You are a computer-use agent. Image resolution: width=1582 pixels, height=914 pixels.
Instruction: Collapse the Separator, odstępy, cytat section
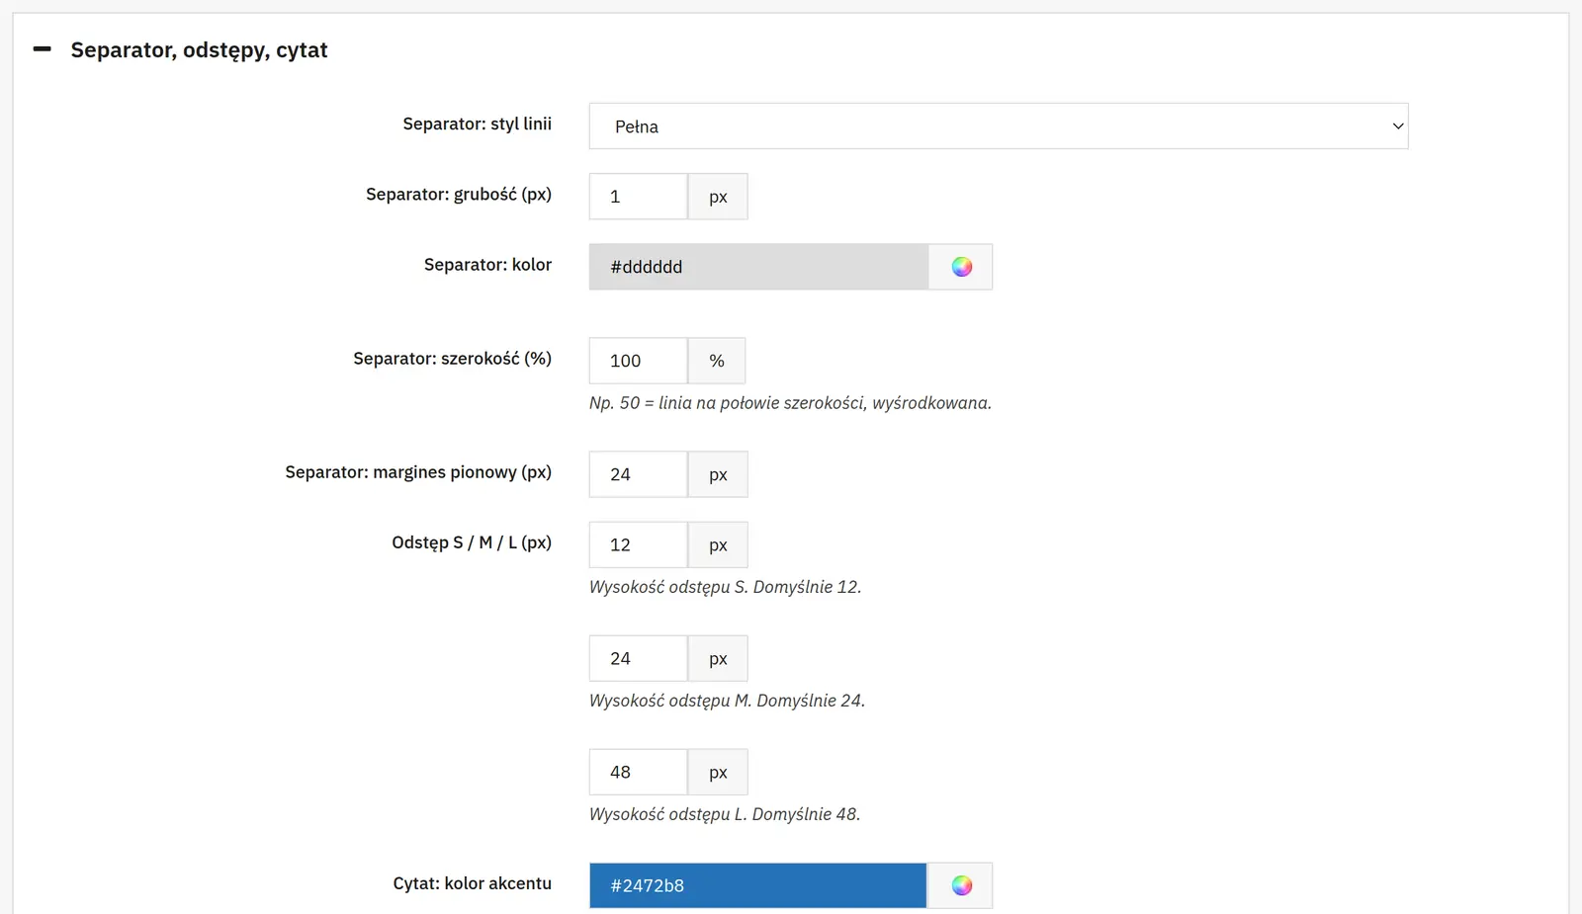43,49
